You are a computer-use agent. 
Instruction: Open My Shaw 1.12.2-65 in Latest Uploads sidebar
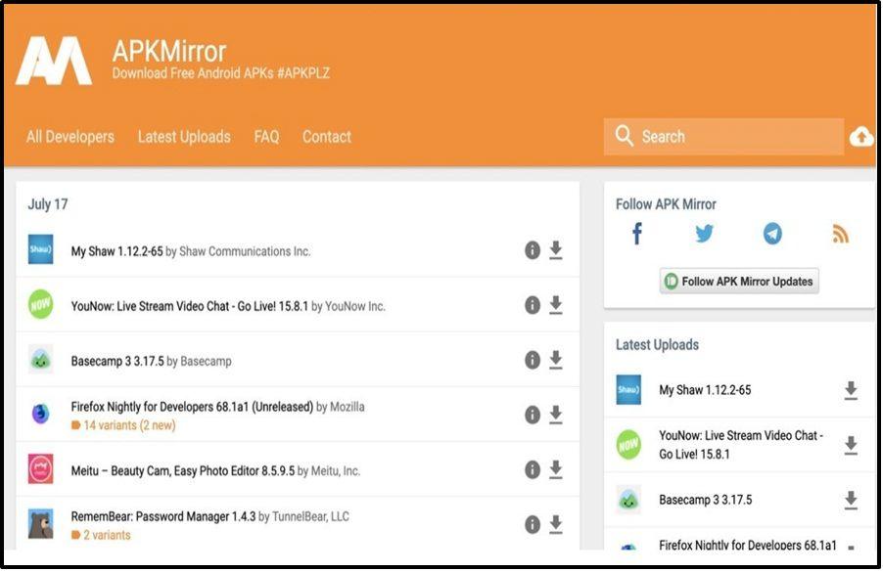click(705, 390)
